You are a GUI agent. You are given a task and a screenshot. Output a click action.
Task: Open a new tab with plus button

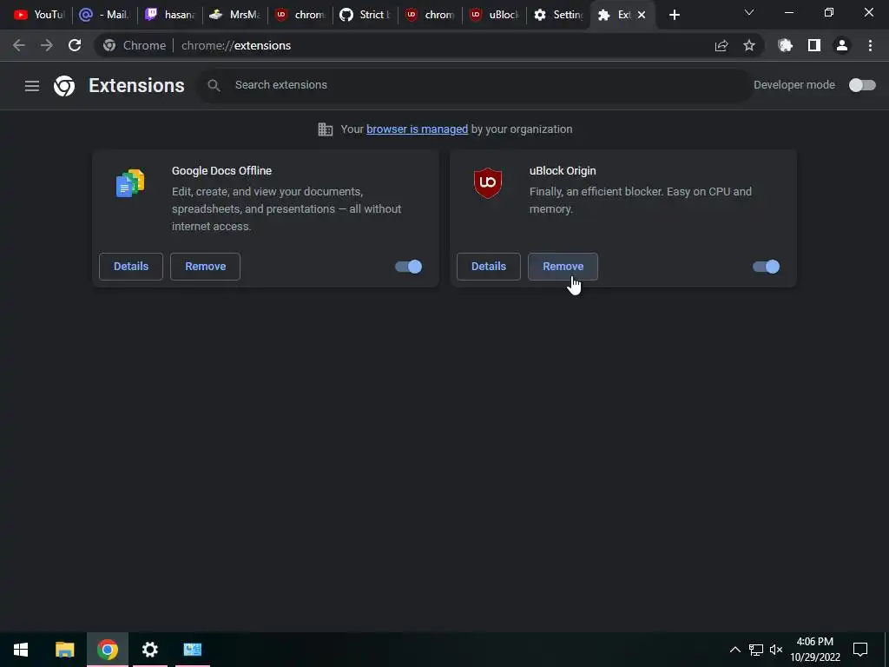pos(674,15)
